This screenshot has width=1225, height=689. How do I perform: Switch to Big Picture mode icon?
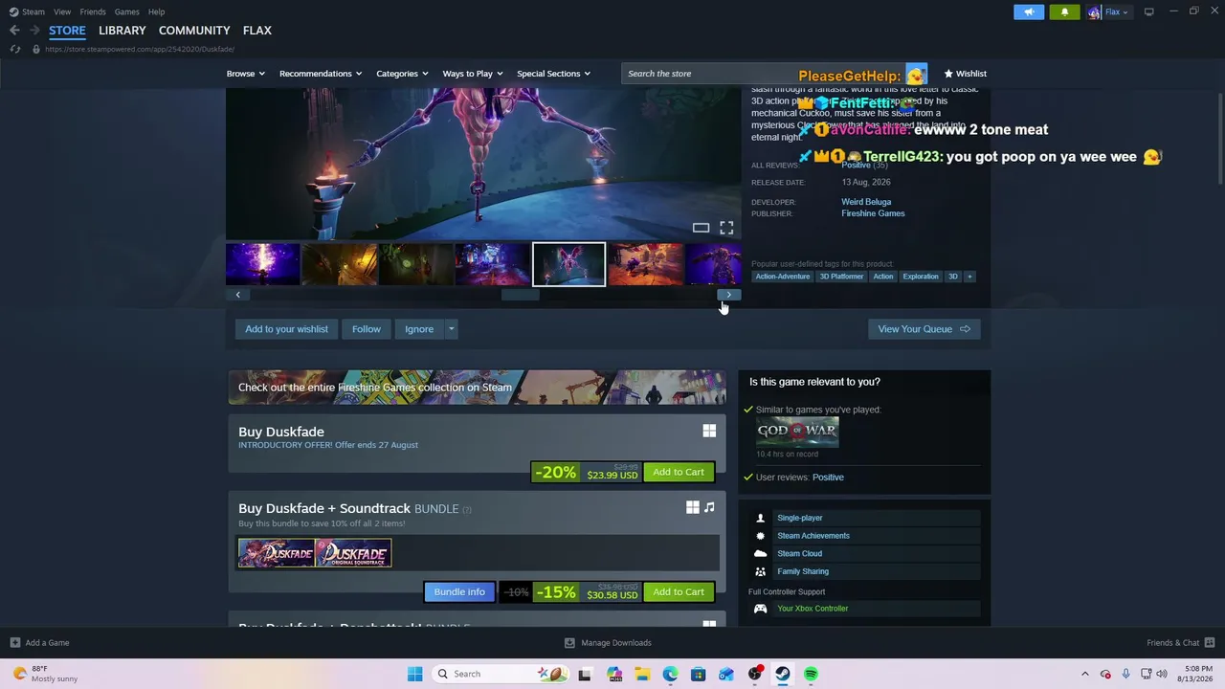pyautogui.click(x=1148, y=11)
